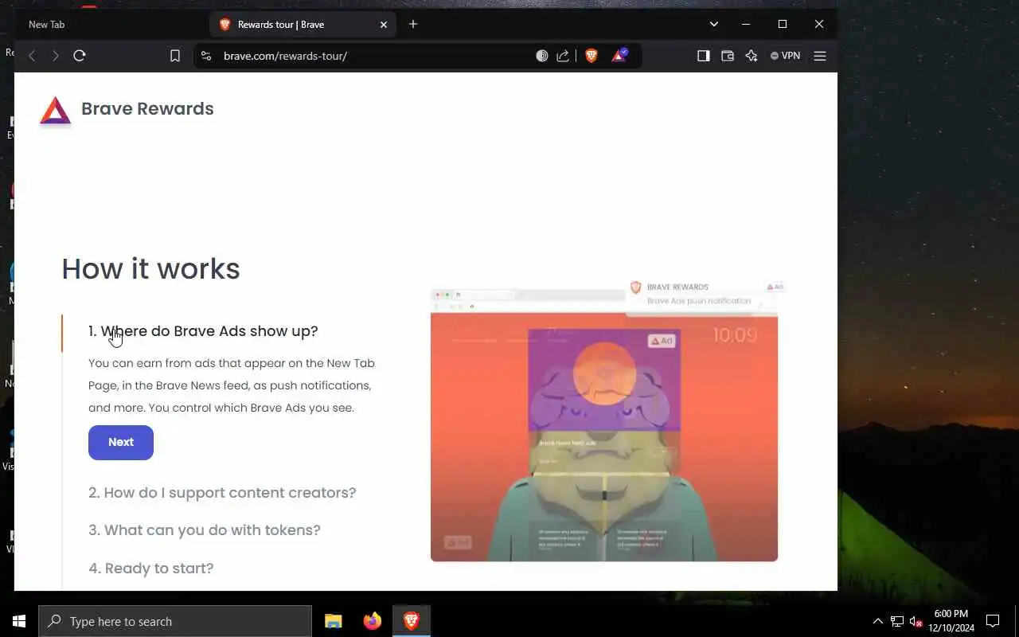The height and width of the screenshot is (637, 1019).
Task: Expand step 2 How do I support content creators?
Action: (222, 493)
